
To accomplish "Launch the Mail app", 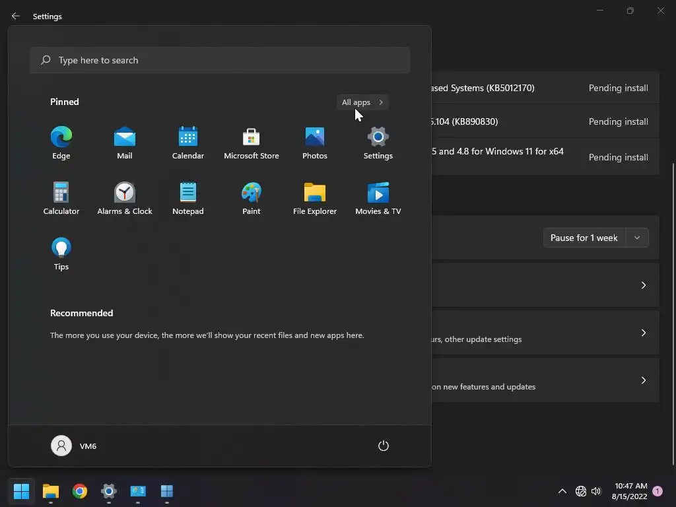I will pos(125,143).
